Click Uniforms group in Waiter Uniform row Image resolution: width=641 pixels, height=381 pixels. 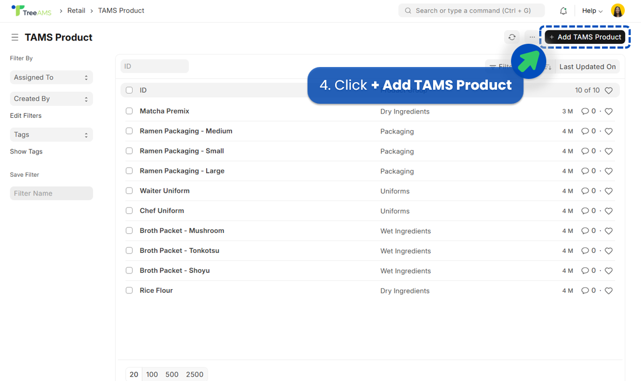[x=395, y=191]
